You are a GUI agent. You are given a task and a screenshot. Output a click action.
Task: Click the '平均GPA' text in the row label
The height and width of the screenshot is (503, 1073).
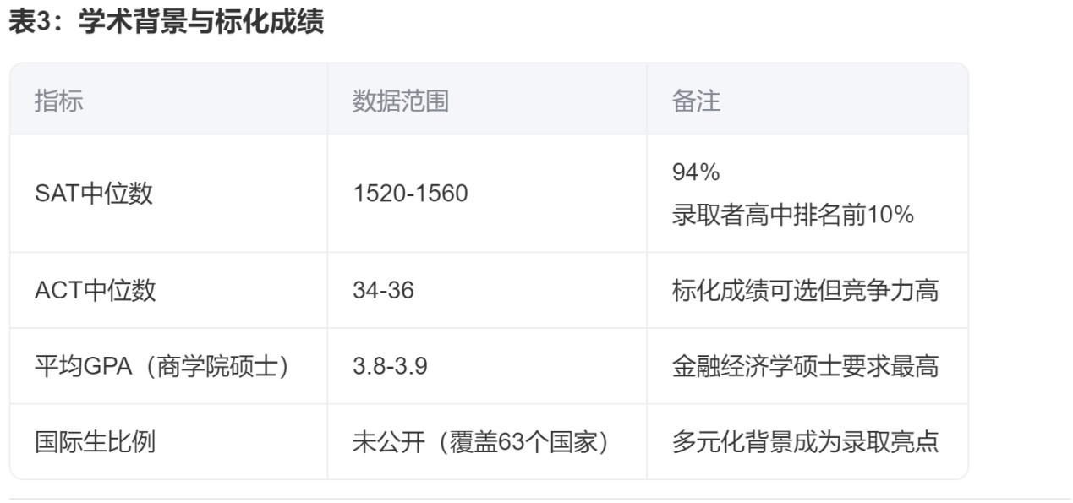click(79, 367)
